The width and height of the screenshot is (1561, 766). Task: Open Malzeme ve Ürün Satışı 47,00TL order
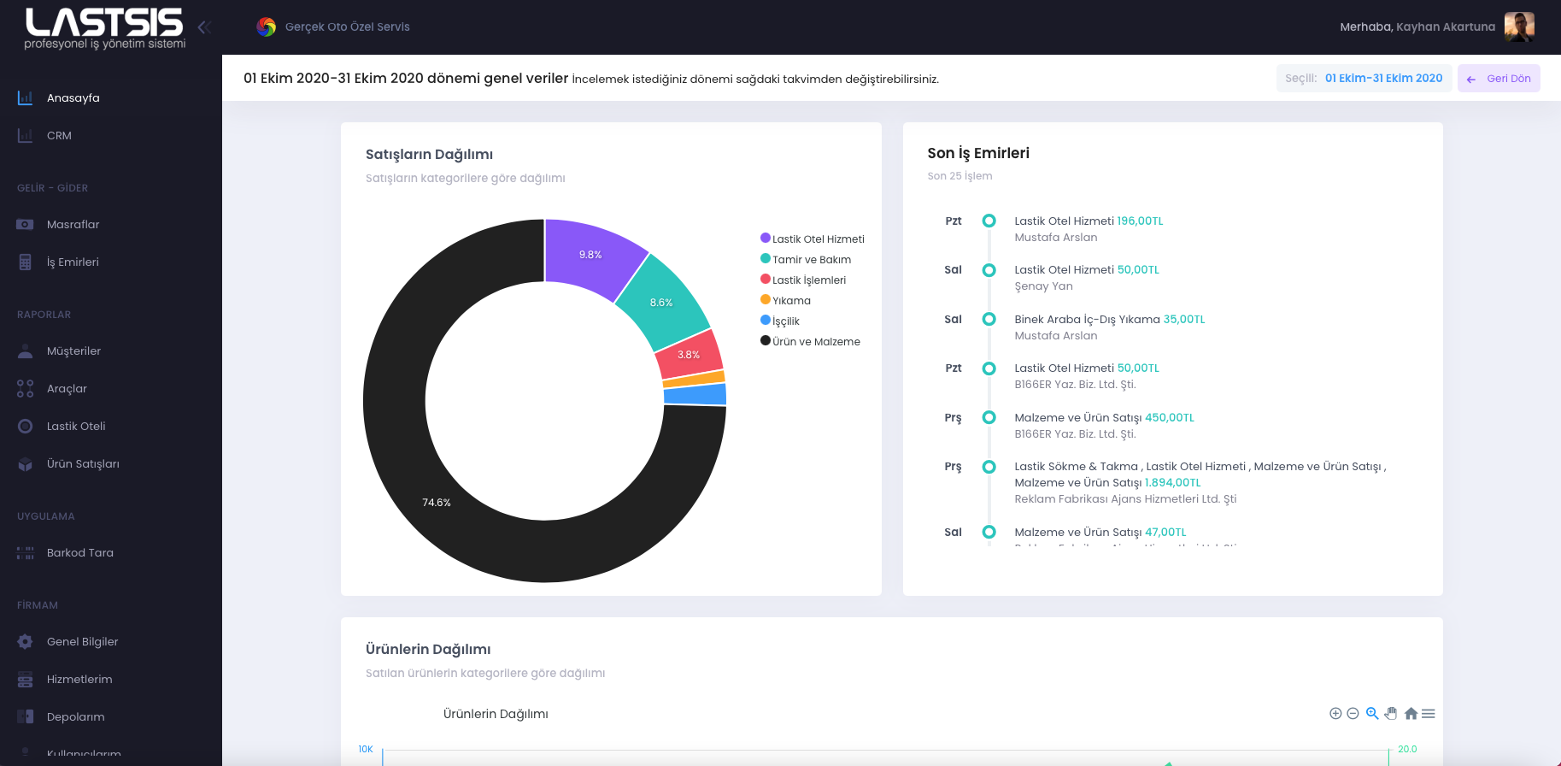[1100, 532]
